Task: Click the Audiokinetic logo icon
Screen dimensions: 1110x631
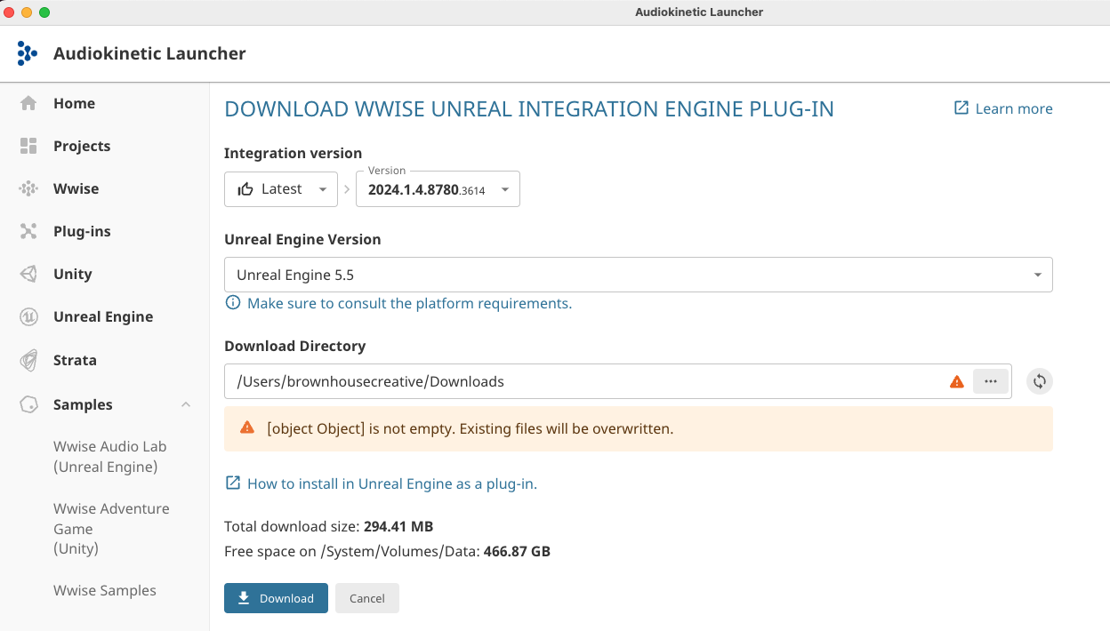Action: [27, 53]
